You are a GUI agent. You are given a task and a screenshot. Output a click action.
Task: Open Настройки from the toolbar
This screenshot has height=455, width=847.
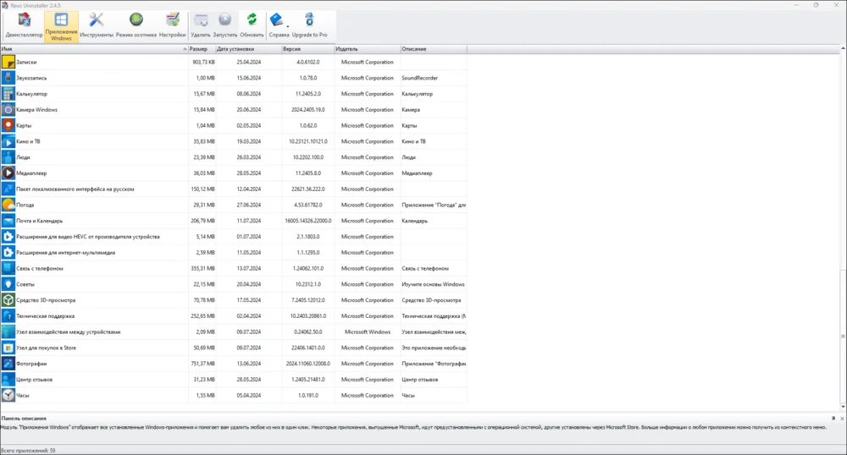point(172,25)
